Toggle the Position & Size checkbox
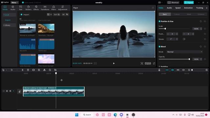The image size is (210, 118). [x=159, y=21]
